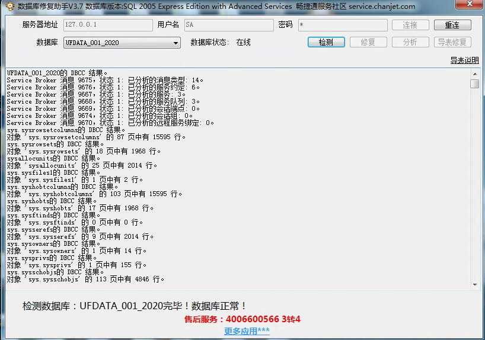
Task: Click the line 'sys.sysschobjs的 DBCC 结果。'
Action: coord(55,272)
